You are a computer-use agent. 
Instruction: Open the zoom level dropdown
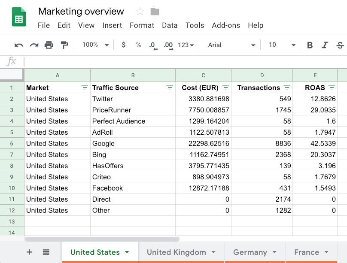point(95,45)
